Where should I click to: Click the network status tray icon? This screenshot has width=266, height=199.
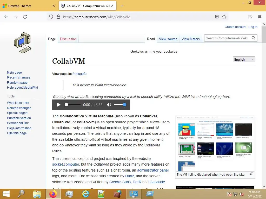pos(235,194)
